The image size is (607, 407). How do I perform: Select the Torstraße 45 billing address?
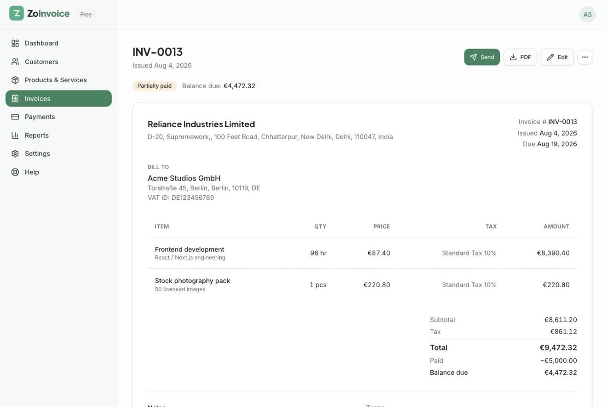(204, 188)
